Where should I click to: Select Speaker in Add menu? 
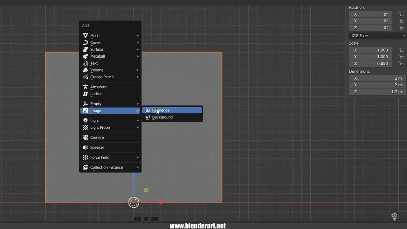tap(110, 147)
